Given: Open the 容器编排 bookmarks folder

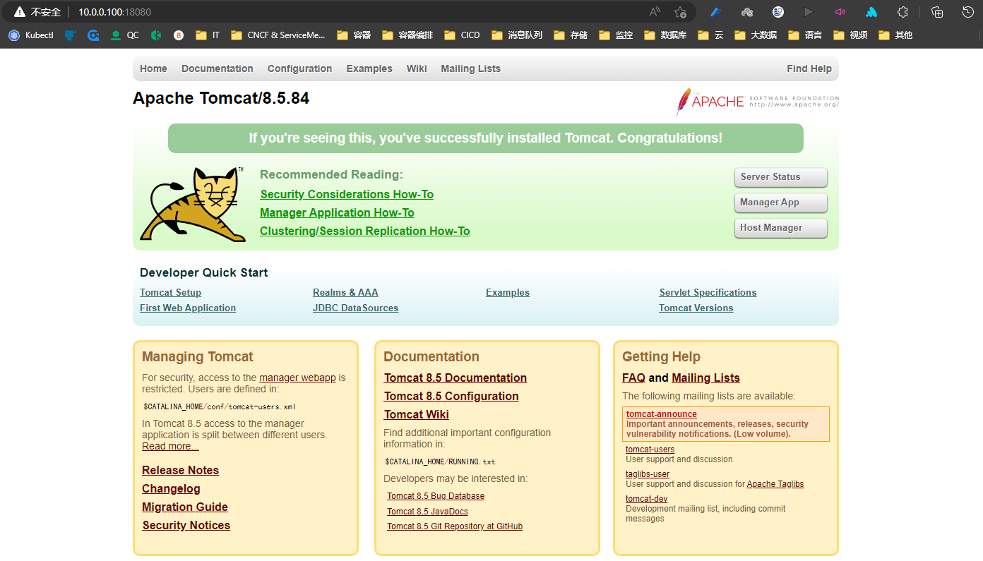Looking at the screenshot, I should (407, 35).
